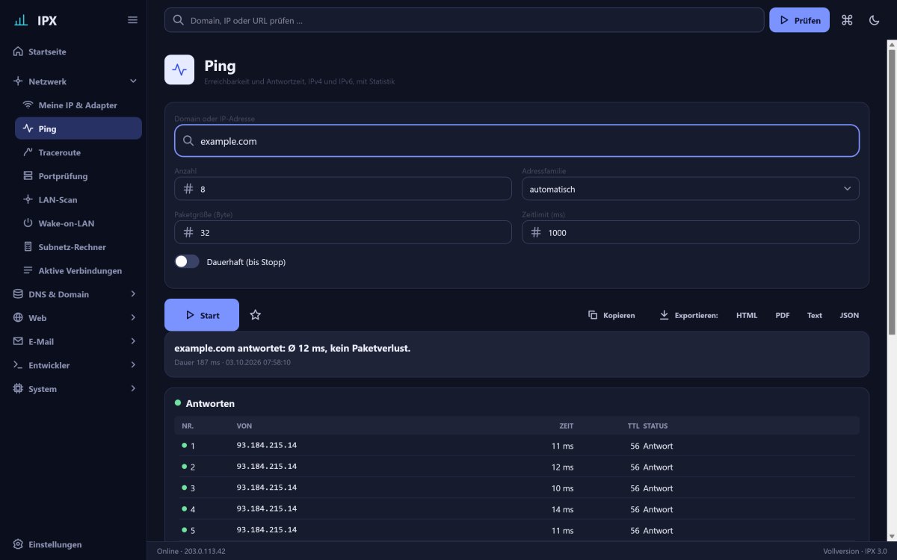Start the ping run

pyautogui.click(x=202, y=315)
